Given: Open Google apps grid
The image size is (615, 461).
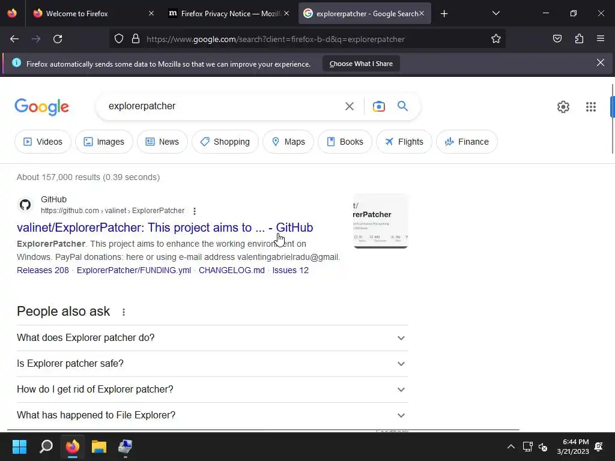Looking at the screenshot, I should 591,107.
